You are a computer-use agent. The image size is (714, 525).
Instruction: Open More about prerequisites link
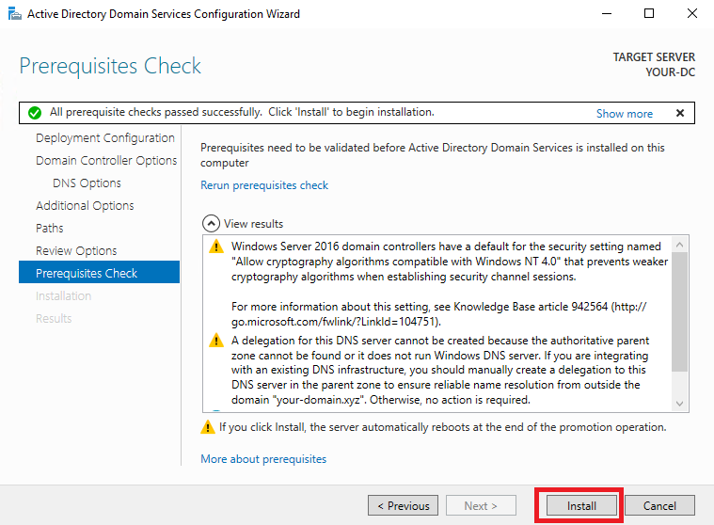coord(263,459)
